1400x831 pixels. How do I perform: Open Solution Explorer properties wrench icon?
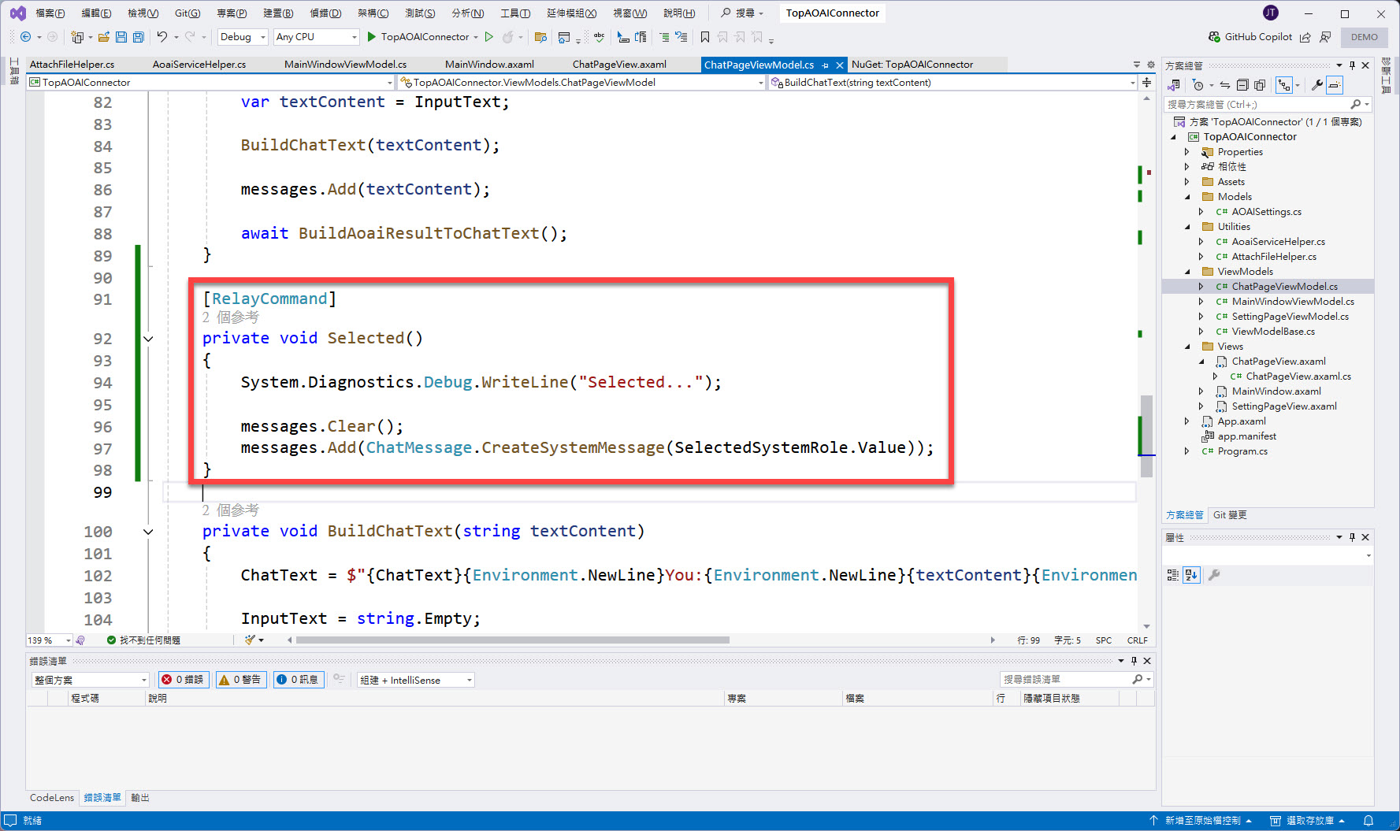pos(1316,85)
